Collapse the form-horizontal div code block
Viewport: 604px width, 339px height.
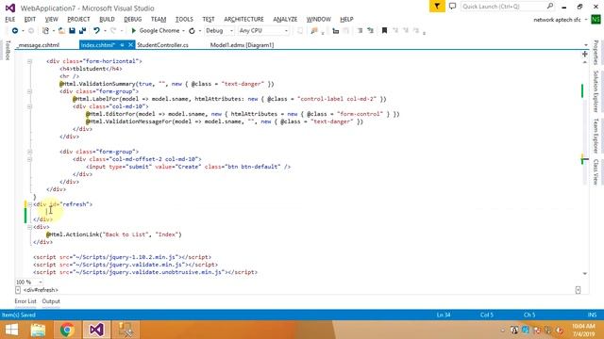(29, 61)
